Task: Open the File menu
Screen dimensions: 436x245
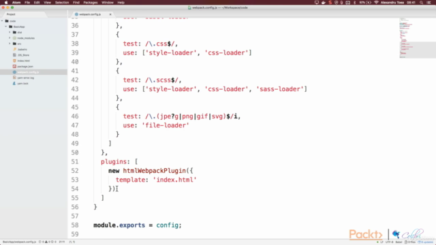Action: 27,3
